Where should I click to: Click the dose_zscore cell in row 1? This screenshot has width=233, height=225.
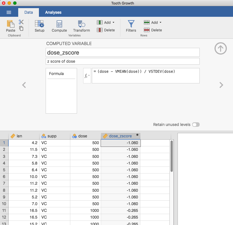point(120,143)
